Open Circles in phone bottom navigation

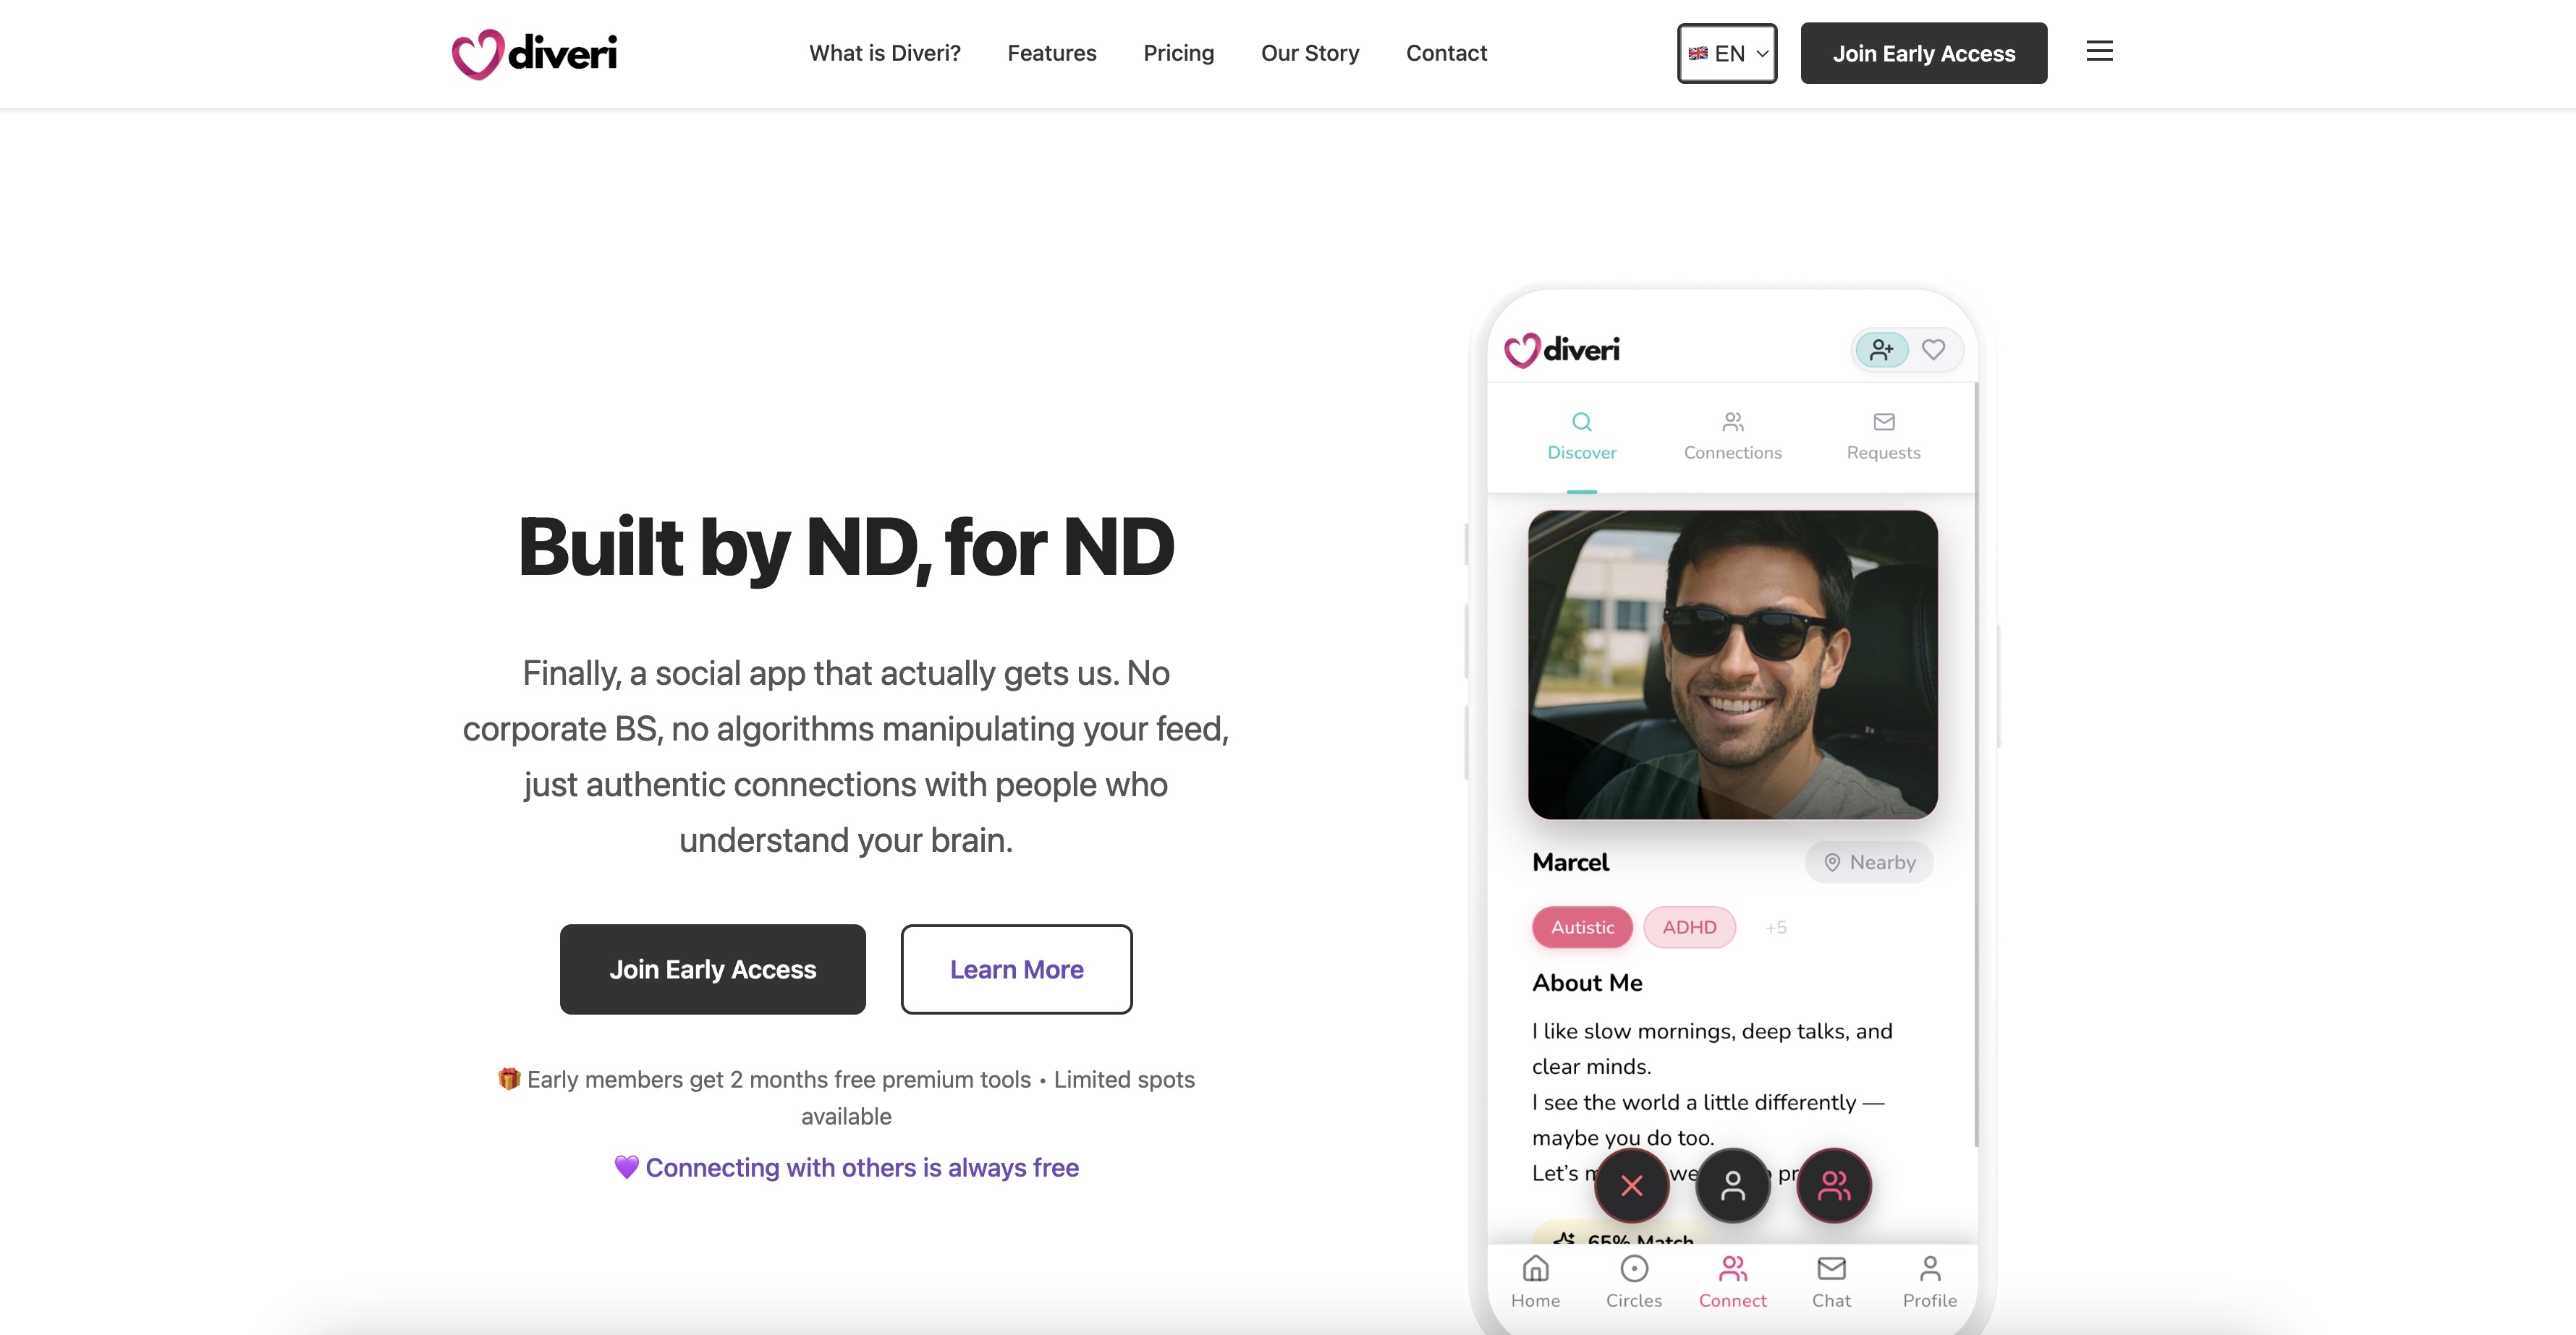(x=1633, y=1281)
